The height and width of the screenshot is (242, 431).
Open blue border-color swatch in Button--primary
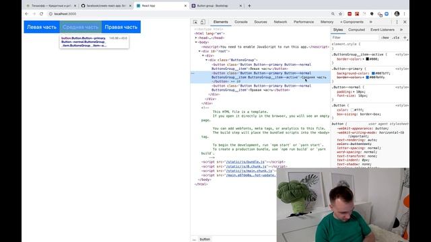(367, 78)
